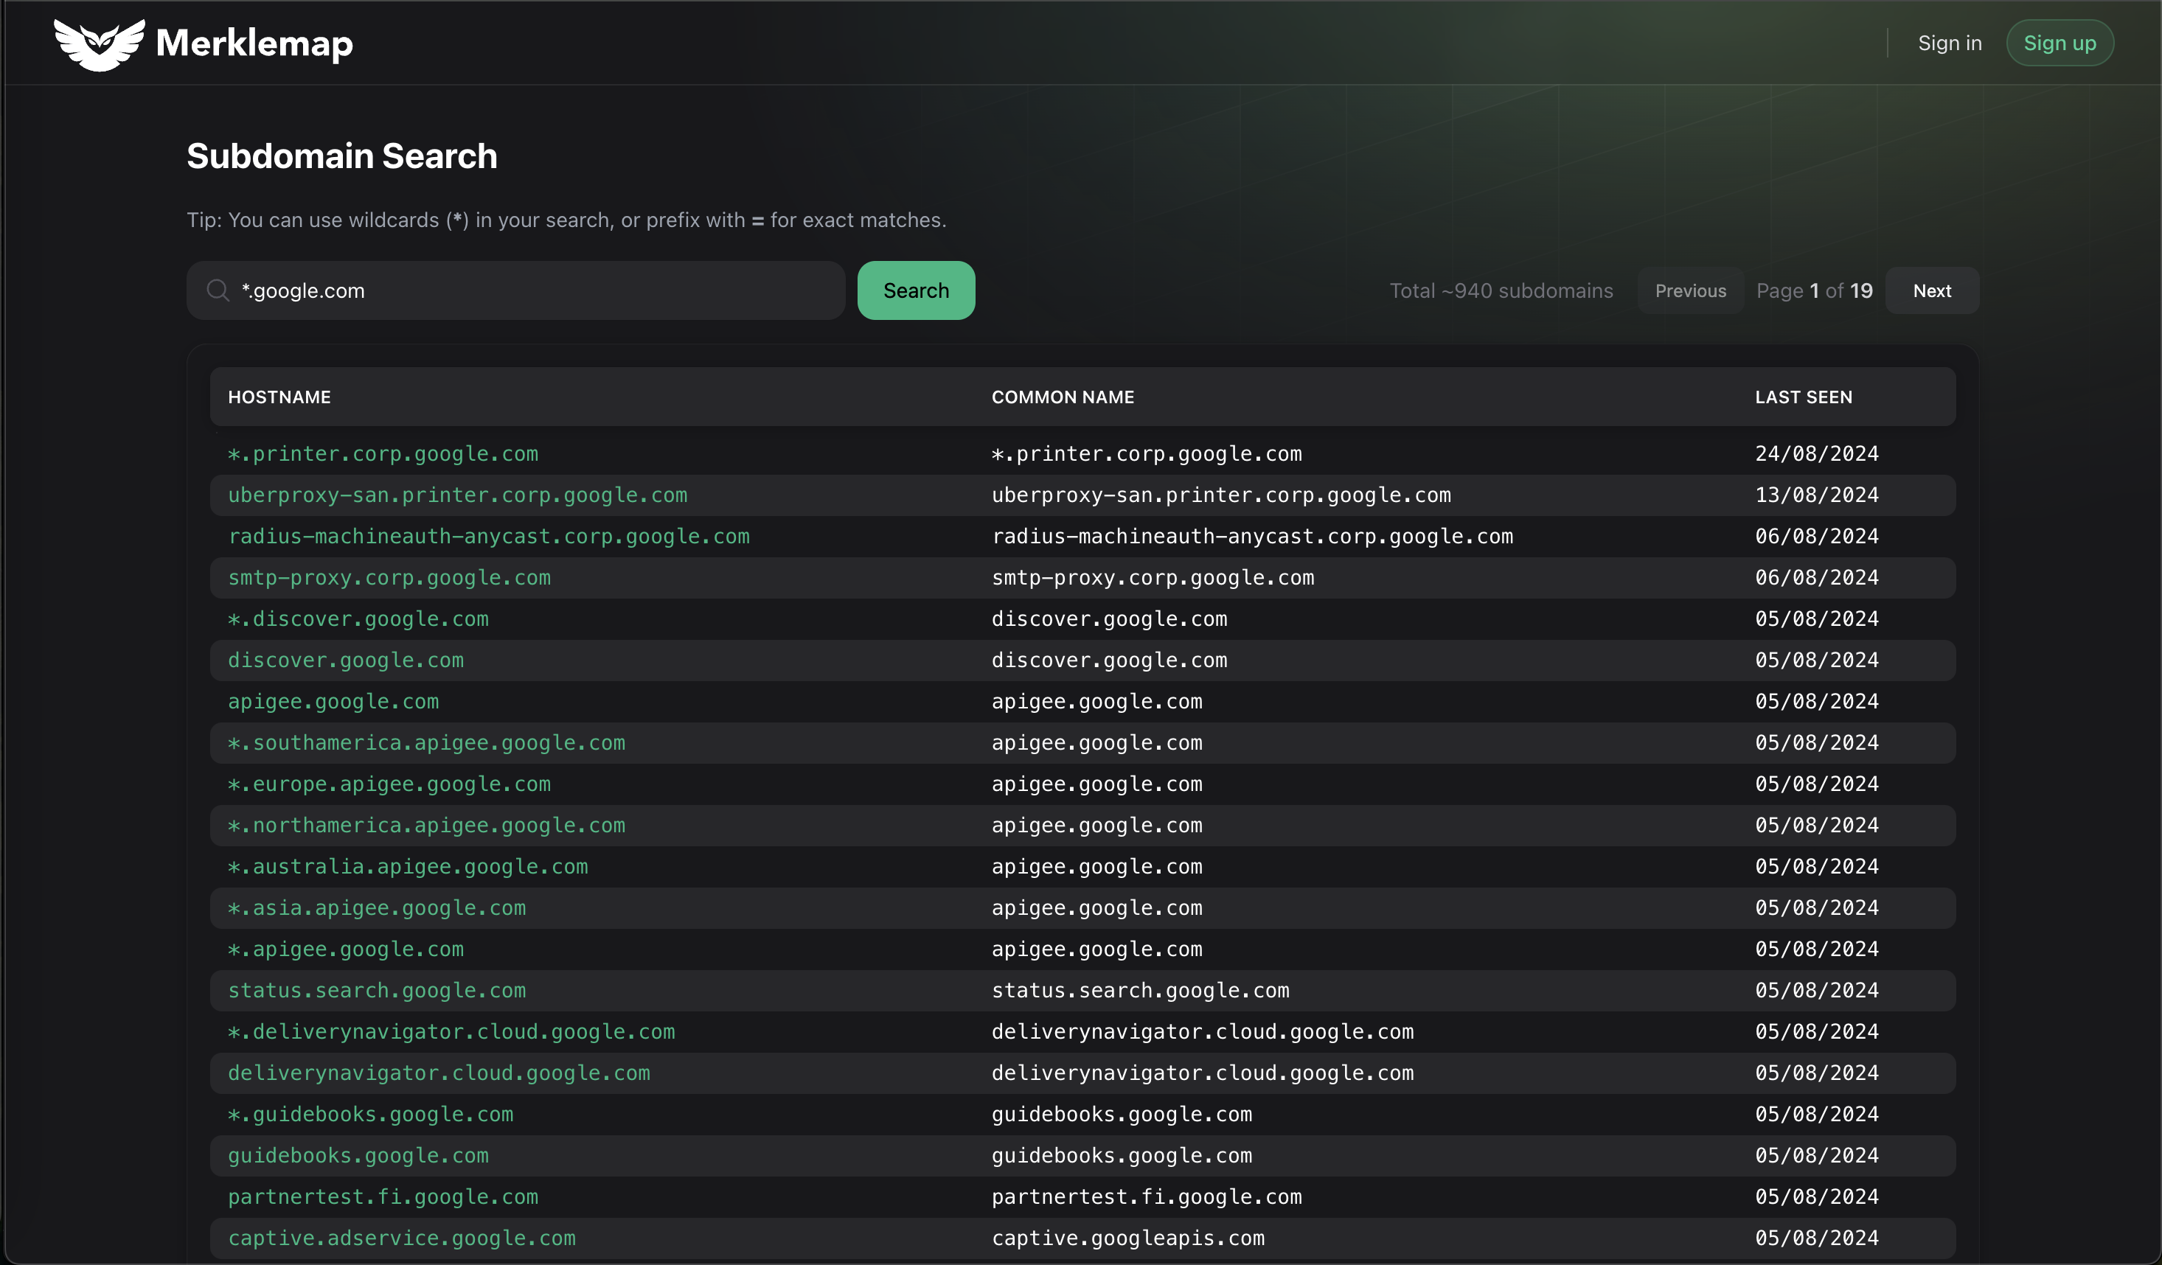Open the Merklemap home text link

(254, 43)
